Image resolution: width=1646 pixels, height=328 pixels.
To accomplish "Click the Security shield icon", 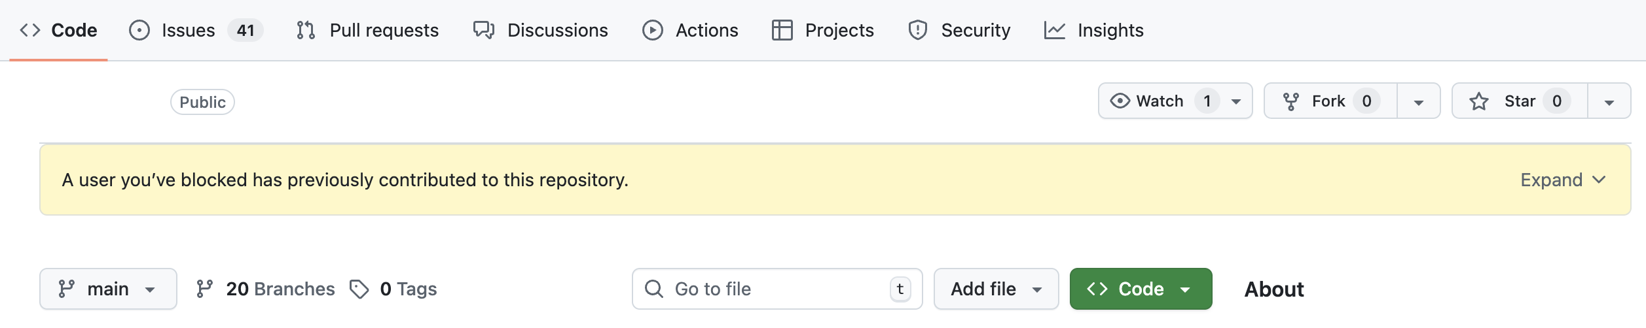I will 918,30.
